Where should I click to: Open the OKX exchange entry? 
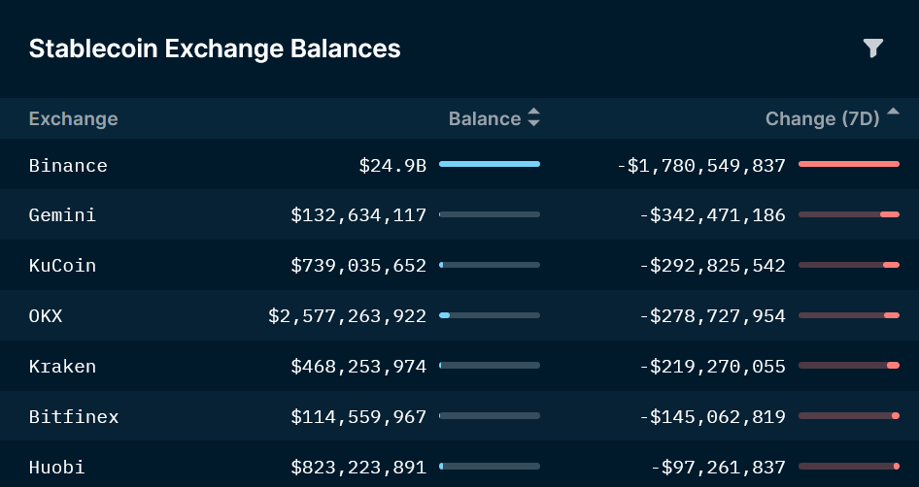(46, 316)
